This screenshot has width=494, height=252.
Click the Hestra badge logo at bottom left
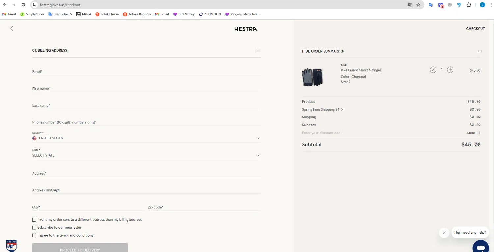(12, 246)
